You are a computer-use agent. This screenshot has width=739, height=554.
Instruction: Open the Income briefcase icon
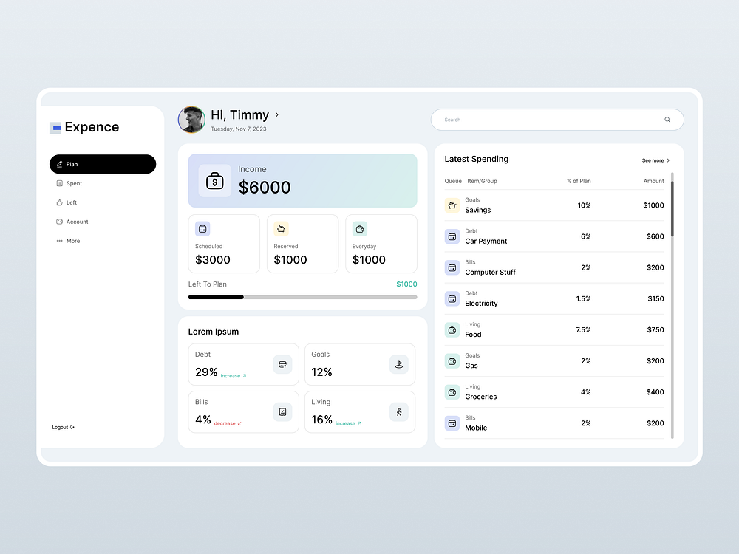[x=215, y=180]
